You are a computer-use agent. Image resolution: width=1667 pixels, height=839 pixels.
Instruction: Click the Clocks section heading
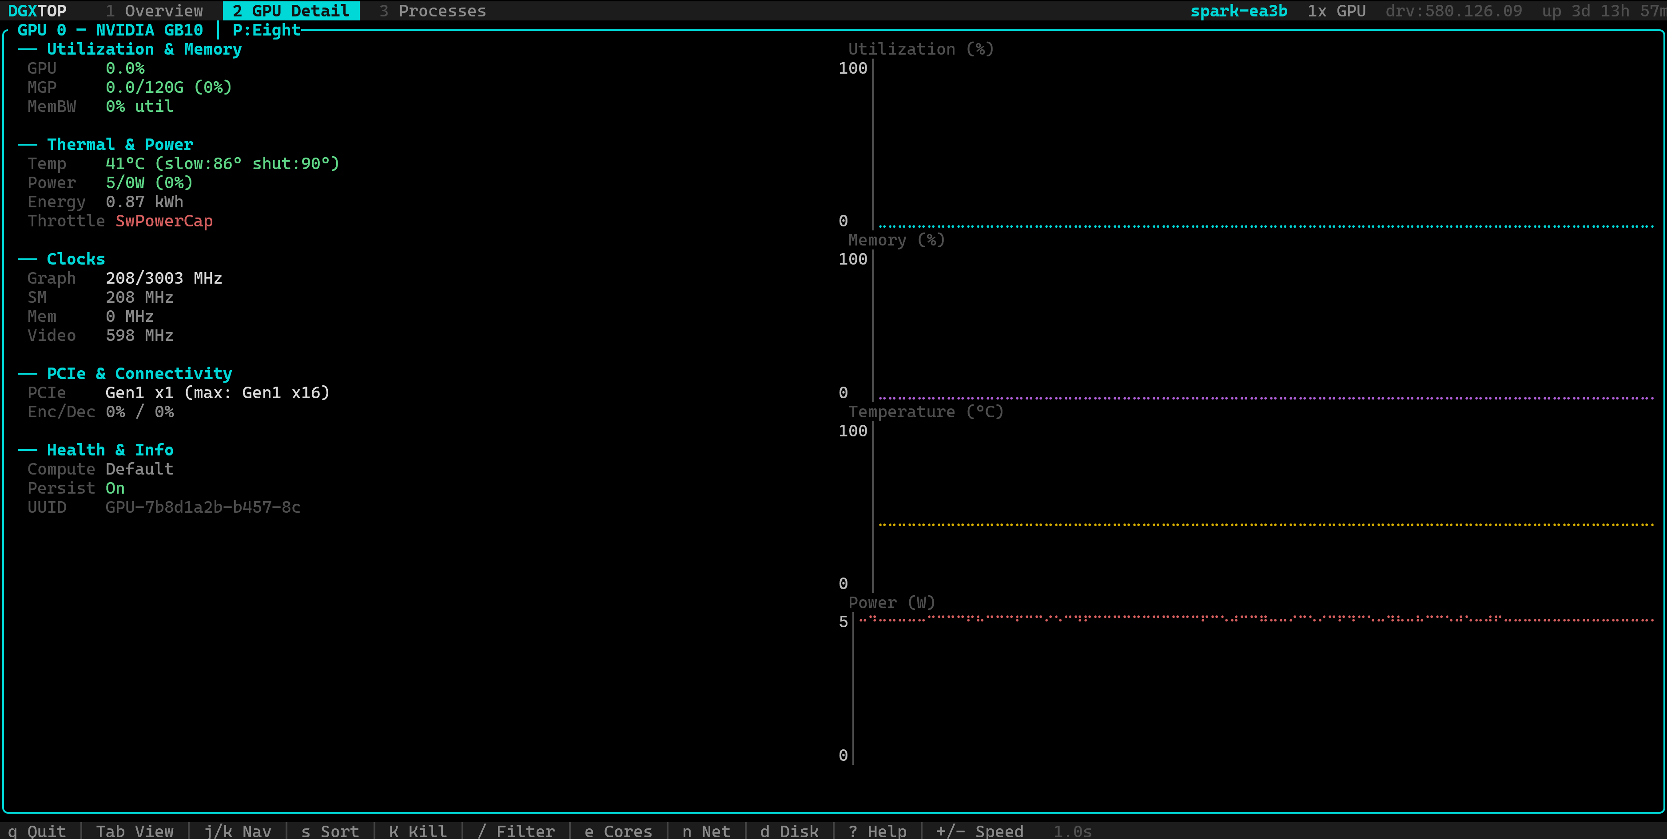coord(76,259)
